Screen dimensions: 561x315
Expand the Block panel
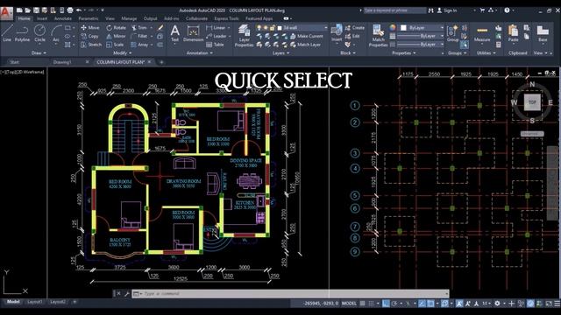pos(348,52)
